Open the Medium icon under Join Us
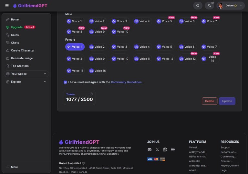Screen dimensions: 248x174 (x=173, y=150)
